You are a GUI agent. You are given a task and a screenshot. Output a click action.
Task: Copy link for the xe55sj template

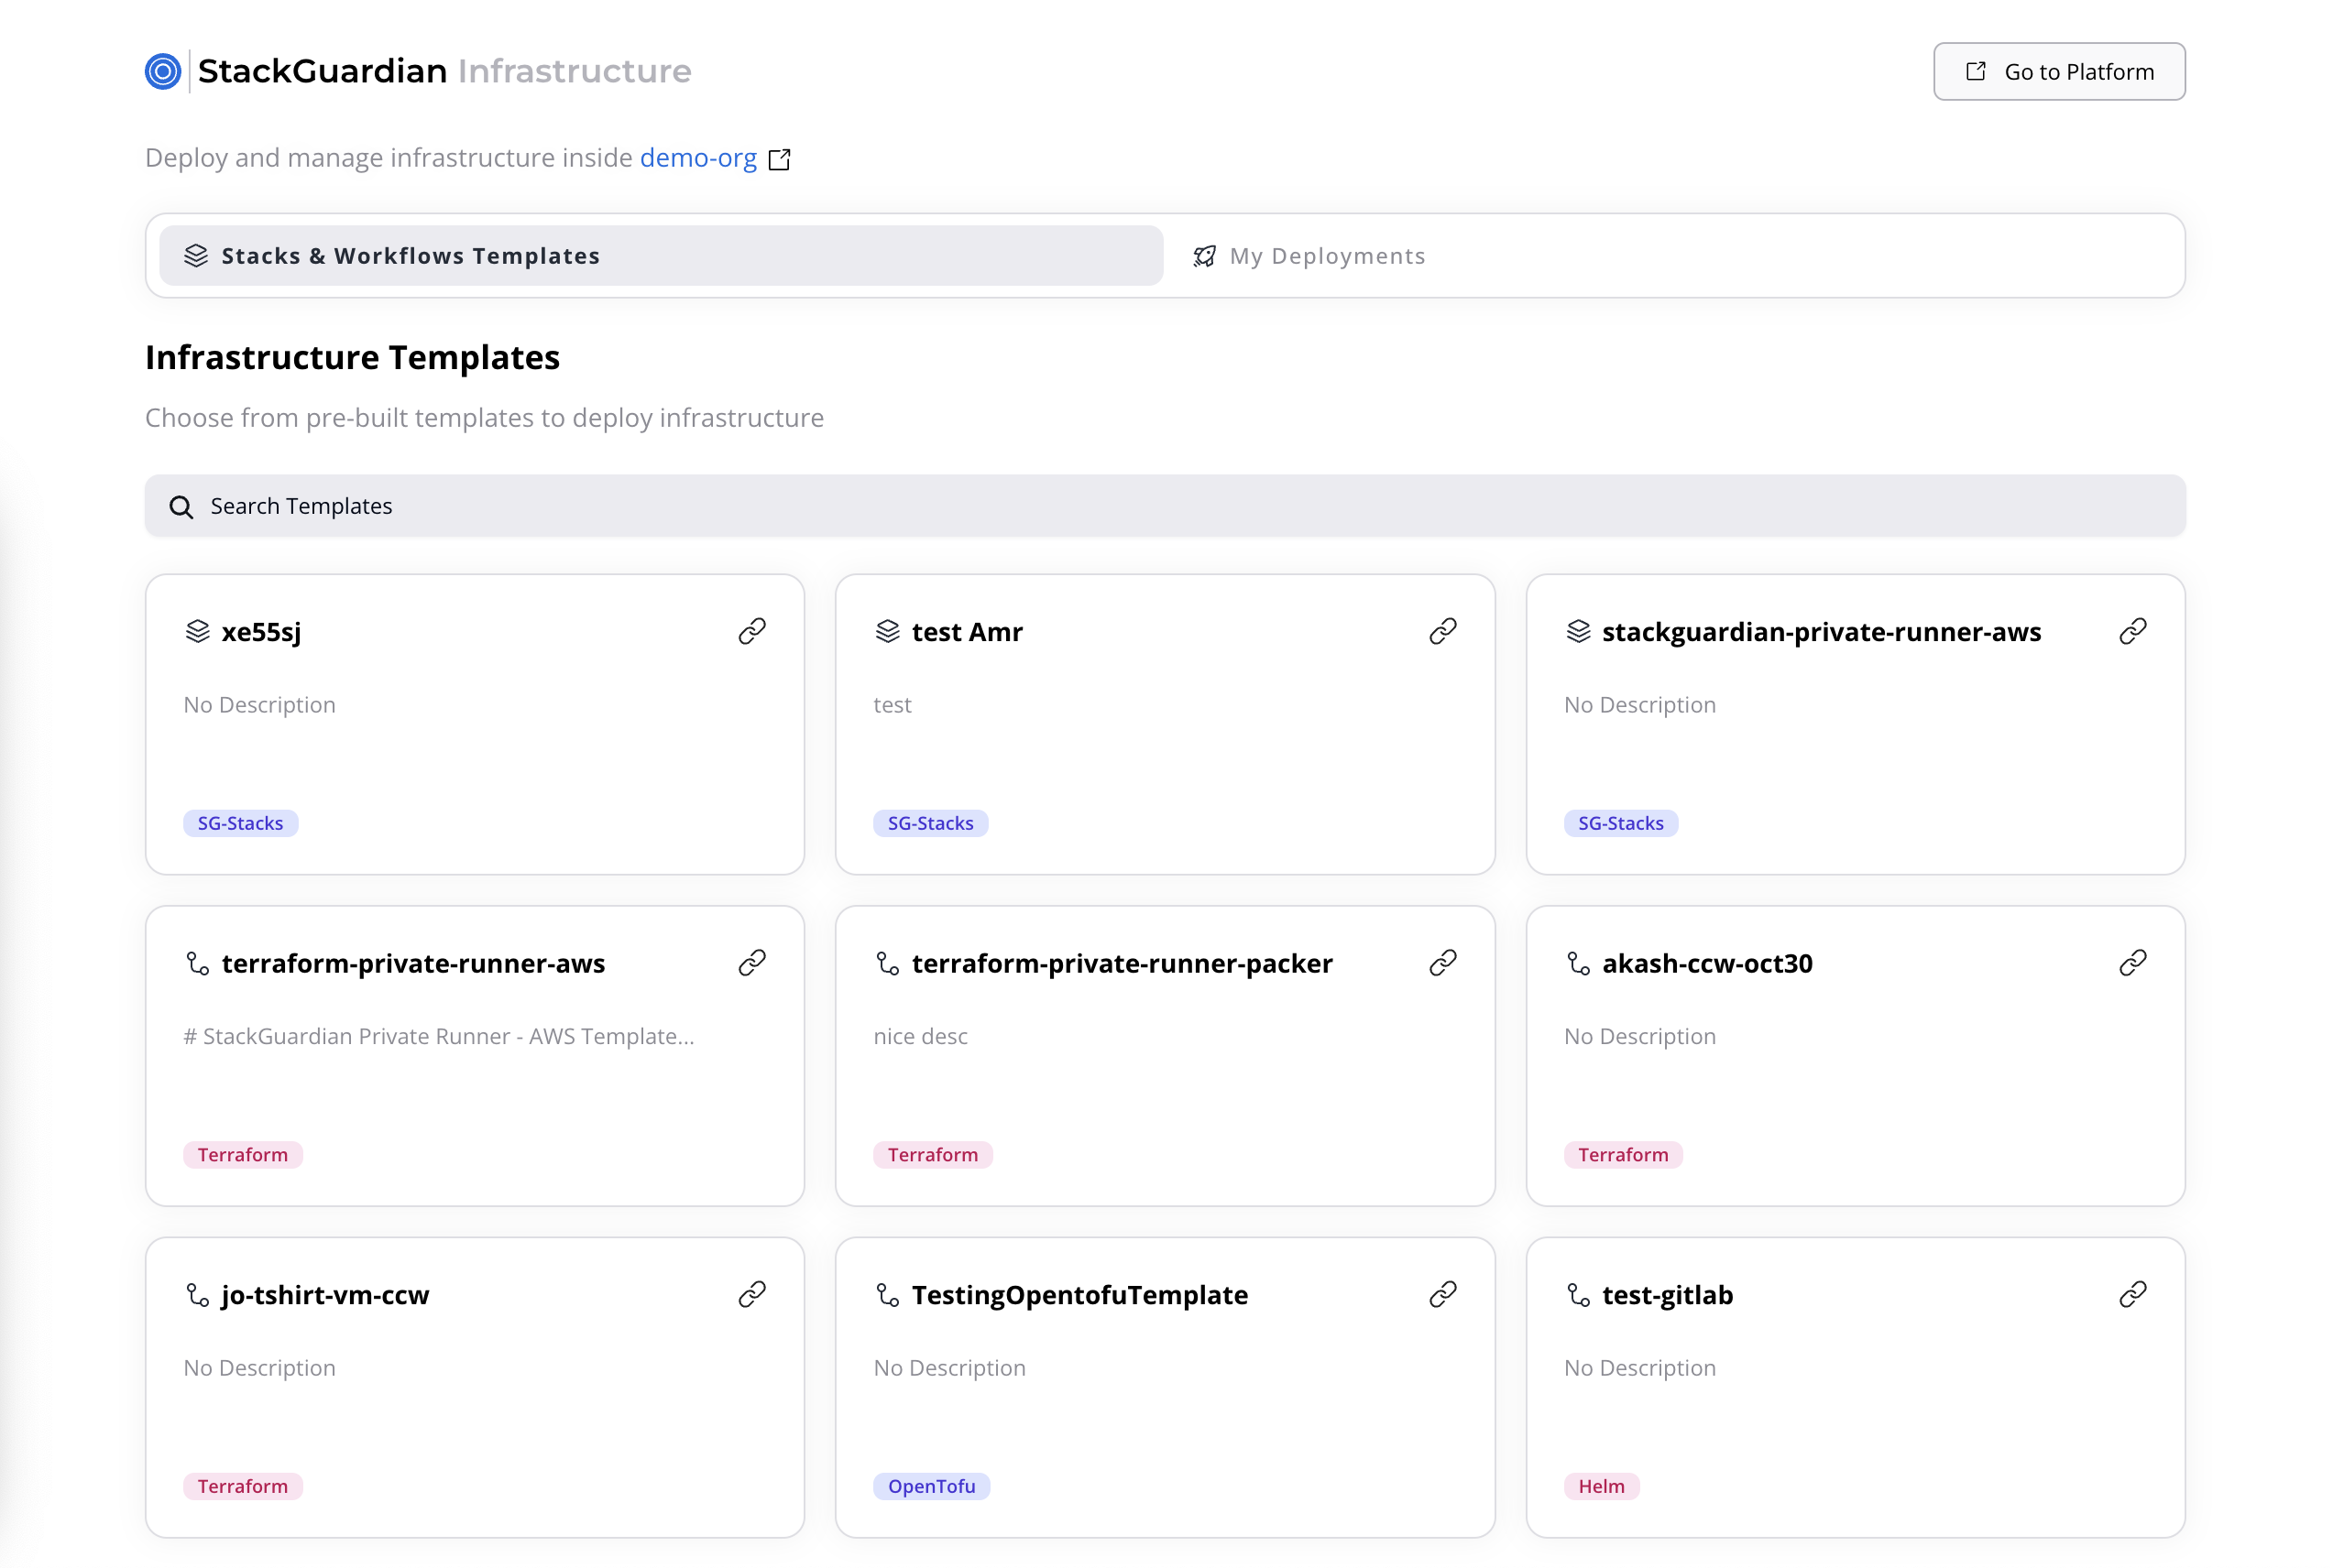pyautogui.click(x=751, y=631)
